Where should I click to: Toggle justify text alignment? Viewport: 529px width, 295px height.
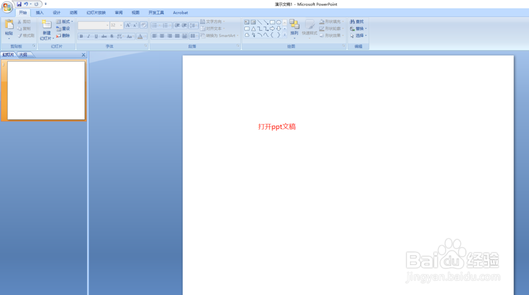tap(177, 36)
